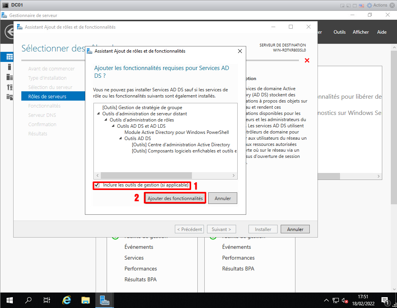Open the notification center icon
The width and height of the screenshot is (397, 308).
385,300
